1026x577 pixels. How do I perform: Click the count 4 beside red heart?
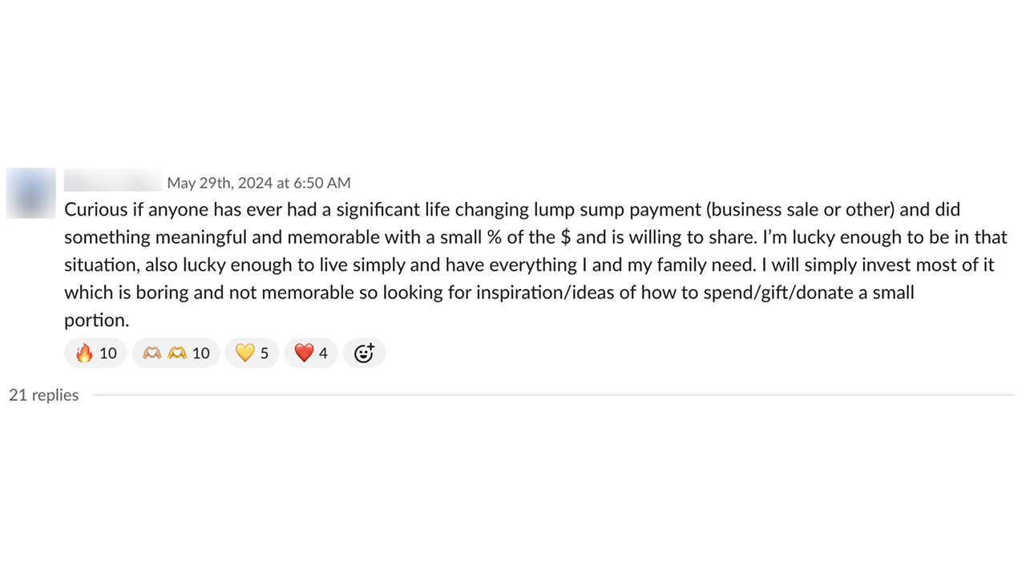point(323,353)
